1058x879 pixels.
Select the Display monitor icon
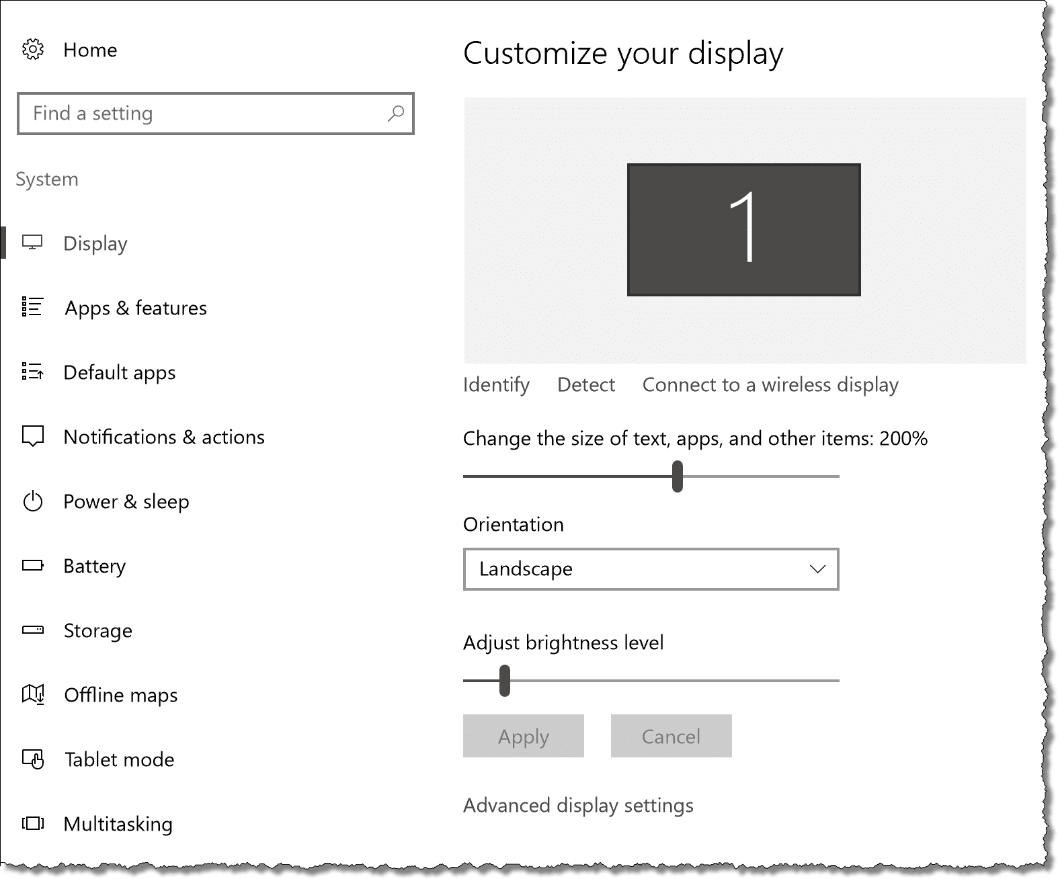coord(32,243)
